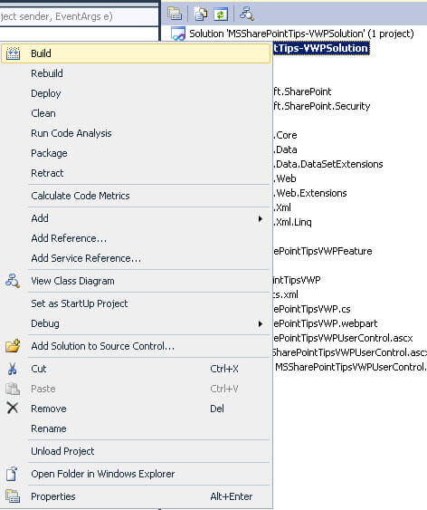Viewport: 427px width, 510px height.
Task: Choose Rename from the menu
Action: coord(136,428)
